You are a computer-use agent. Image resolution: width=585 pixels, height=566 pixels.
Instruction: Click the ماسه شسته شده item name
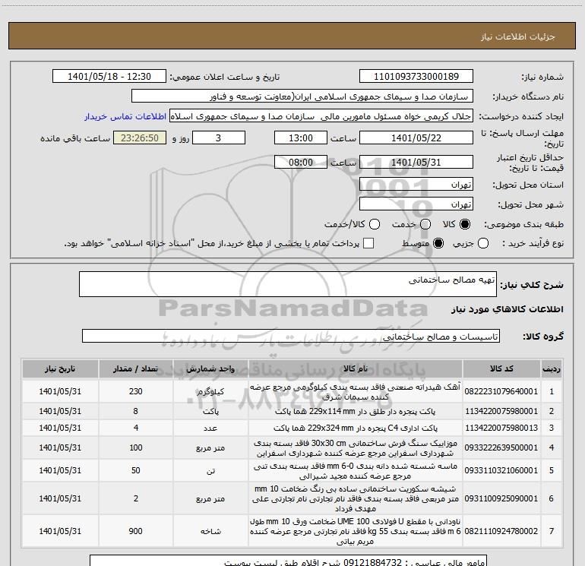tap(356, 471)
